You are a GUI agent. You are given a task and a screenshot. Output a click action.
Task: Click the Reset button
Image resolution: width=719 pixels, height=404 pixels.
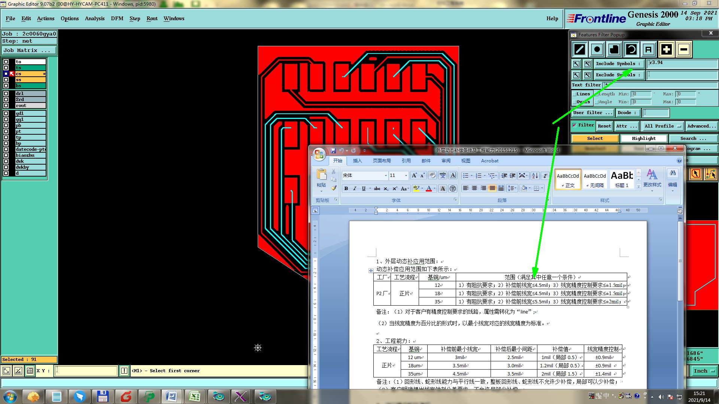604,126
